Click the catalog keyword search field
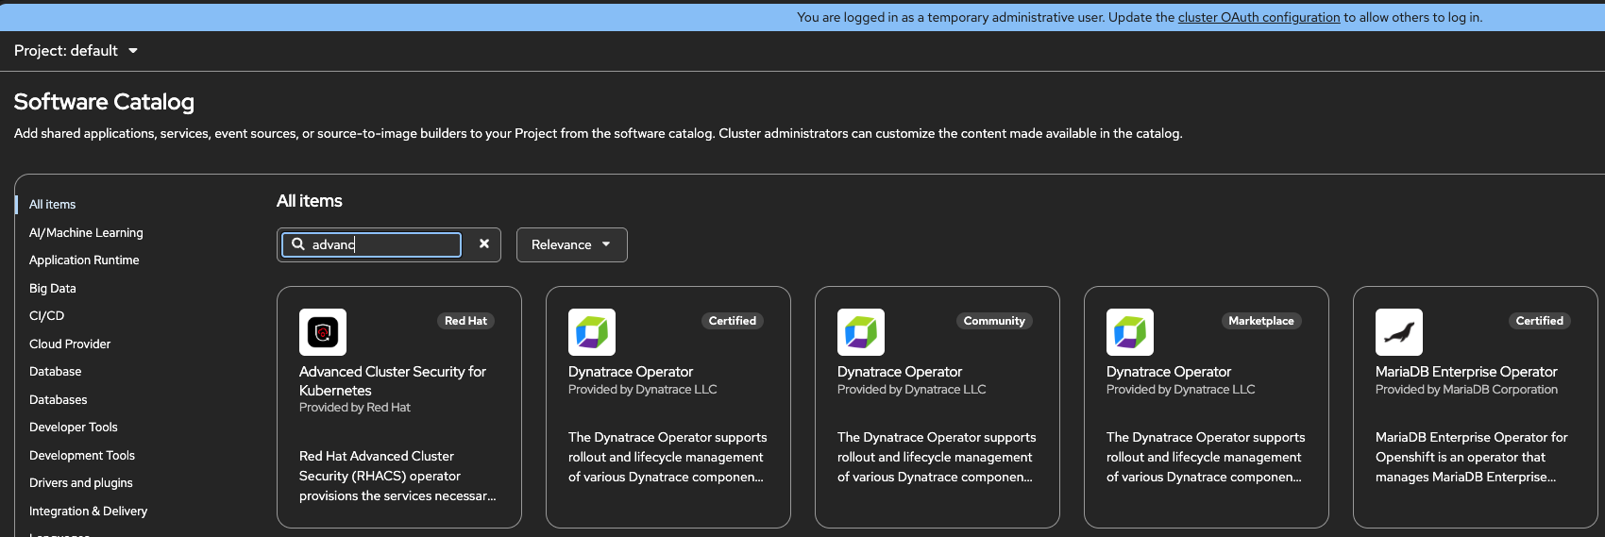The image size is (1605, 537). click(x=371, y=244)
